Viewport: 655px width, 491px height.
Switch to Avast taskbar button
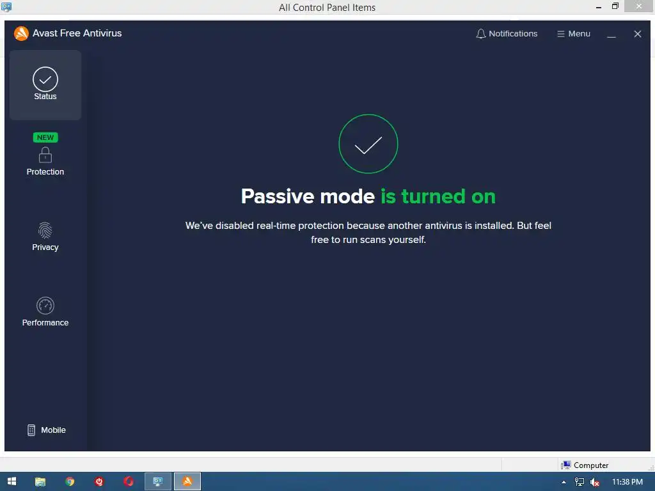pos(187,481)
